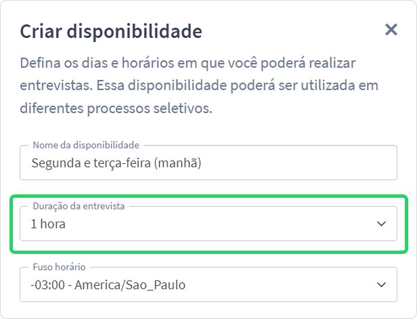The image size is (417, 319).
Task: Click the "Segunda e terça-feira (manhã)" text
Action: [x=116, y=163]
